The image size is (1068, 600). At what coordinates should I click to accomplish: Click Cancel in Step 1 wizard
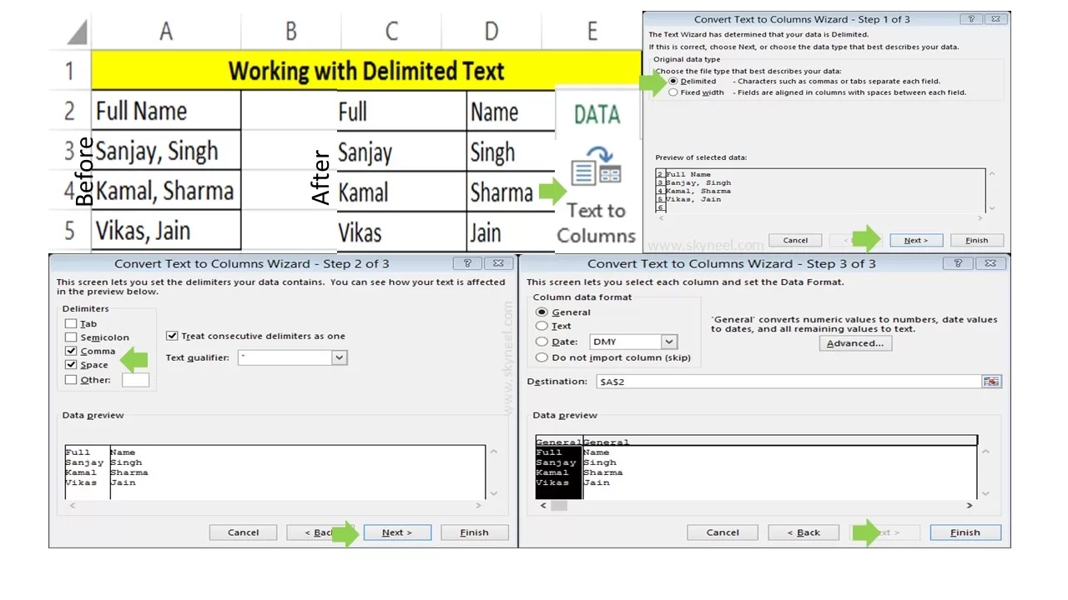[x=795, y=240]
